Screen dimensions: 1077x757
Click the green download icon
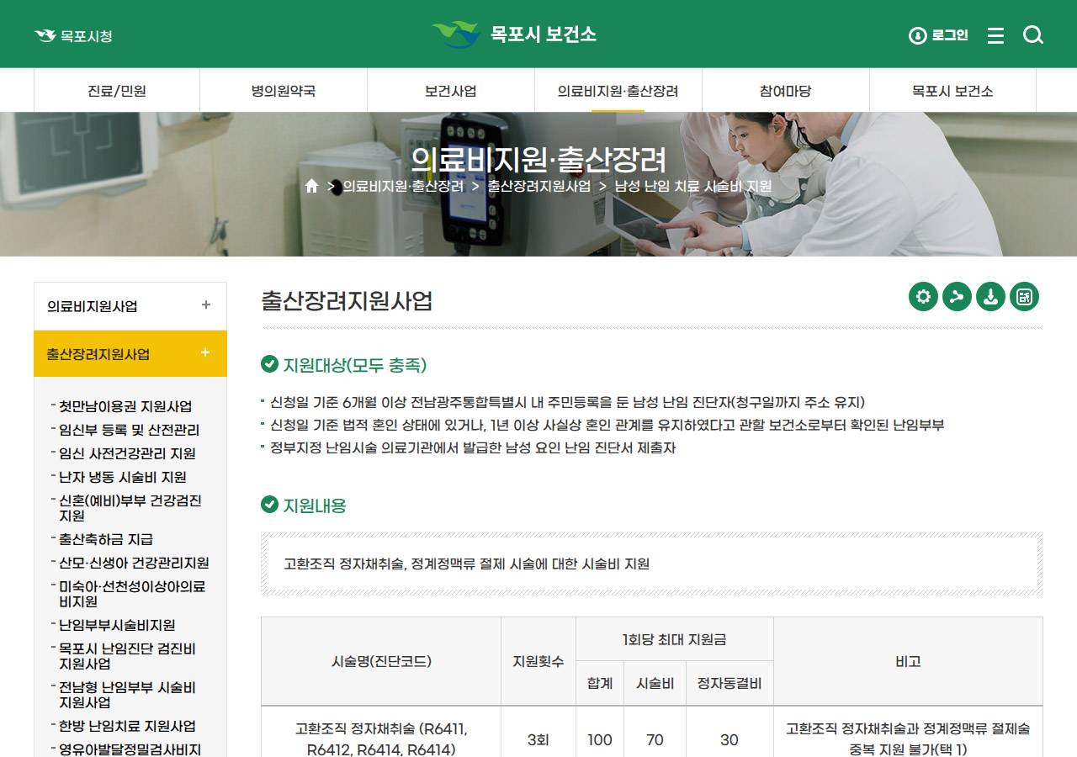pos(990,296)
